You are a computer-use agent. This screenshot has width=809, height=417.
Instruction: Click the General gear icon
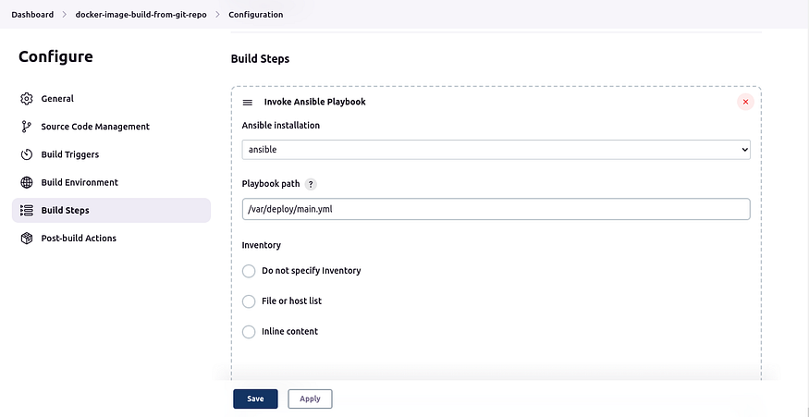pos(27,99)
